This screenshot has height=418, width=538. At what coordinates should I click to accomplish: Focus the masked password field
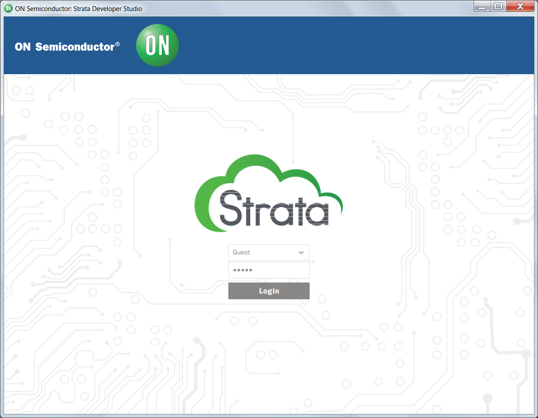(x=269, y=270)
